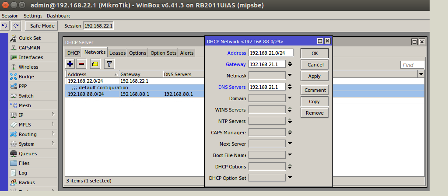The image size is (448, 196).
Task: Expand the Domain field arrow
Action: 290,98
